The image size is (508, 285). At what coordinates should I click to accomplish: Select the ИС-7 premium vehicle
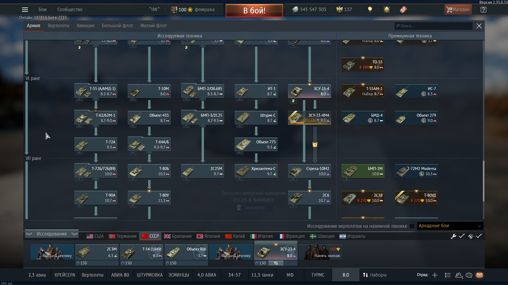(x=416, y=91)
